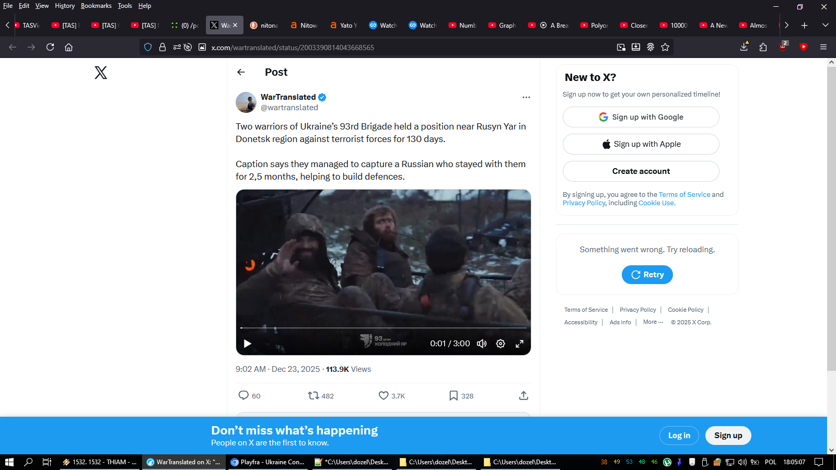The width and height of the screenshot is (836, 470).
Task: Open the footer Ads info link
Action: click(x=620, y=322)
